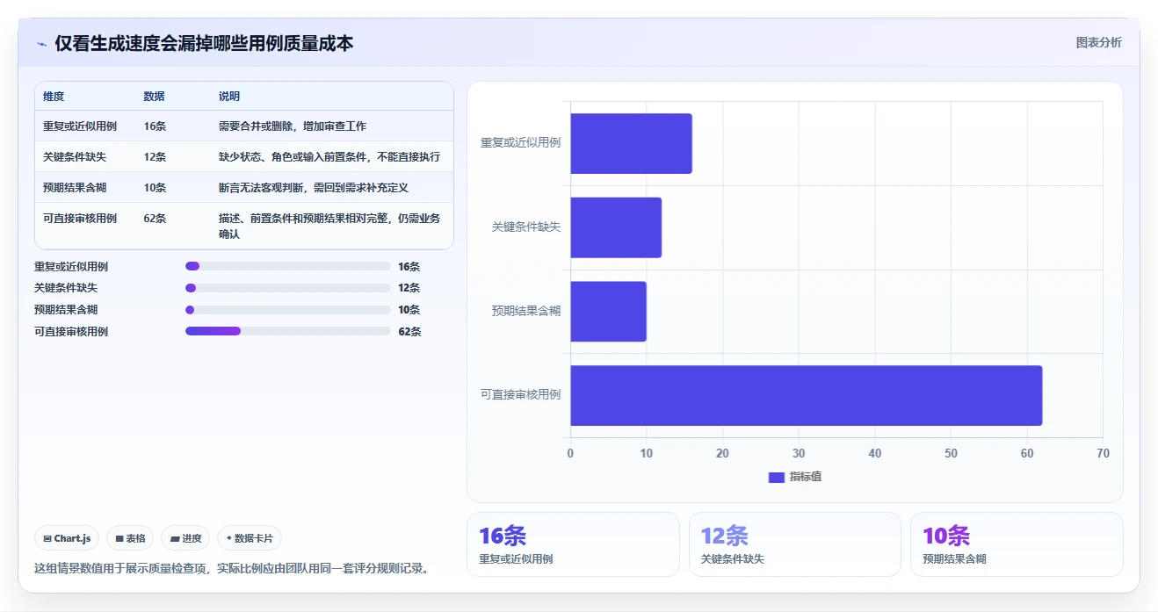Click the 断言无法客观判断 description cell

[314, 188]
